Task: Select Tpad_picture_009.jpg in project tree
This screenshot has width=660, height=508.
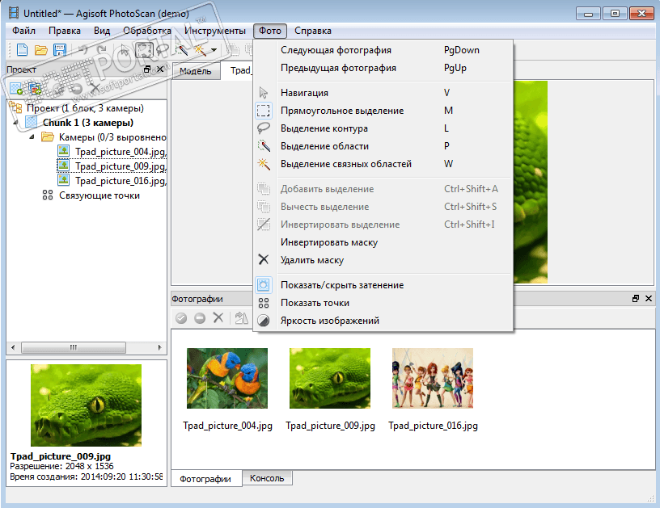Action: (112, 166)
